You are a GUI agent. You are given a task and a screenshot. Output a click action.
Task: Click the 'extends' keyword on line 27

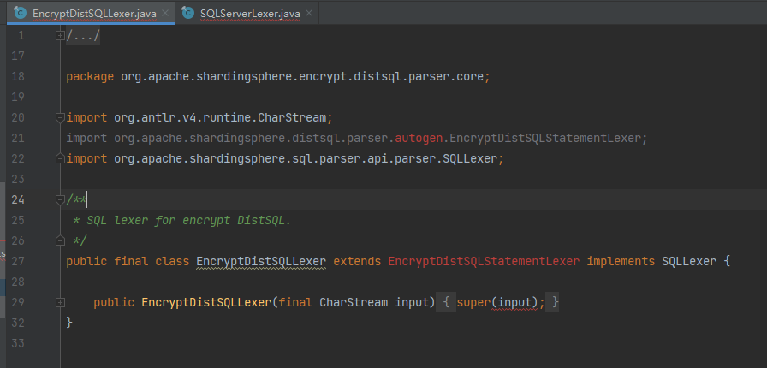pos(357,261)
